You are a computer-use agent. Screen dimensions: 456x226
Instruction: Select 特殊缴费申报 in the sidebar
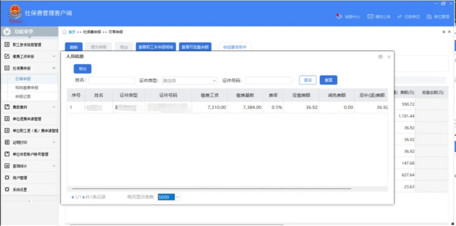(26, 88)
